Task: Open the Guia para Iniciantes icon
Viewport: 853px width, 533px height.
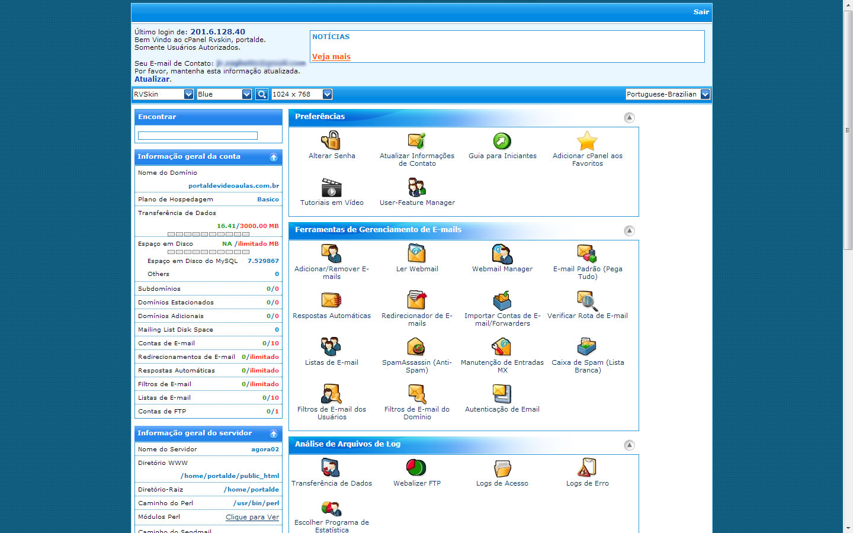Action: click(x=502, y=141)
